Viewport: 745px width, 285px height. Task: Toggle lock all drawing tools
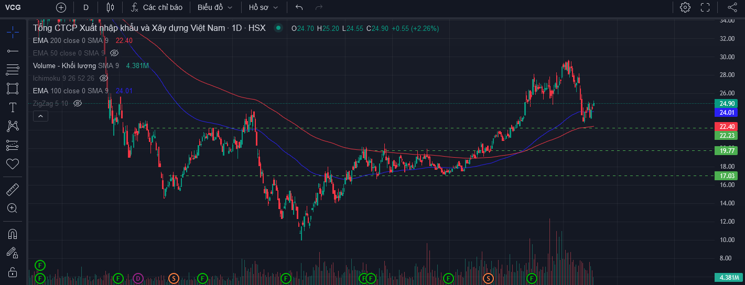[x=13, y=272]
